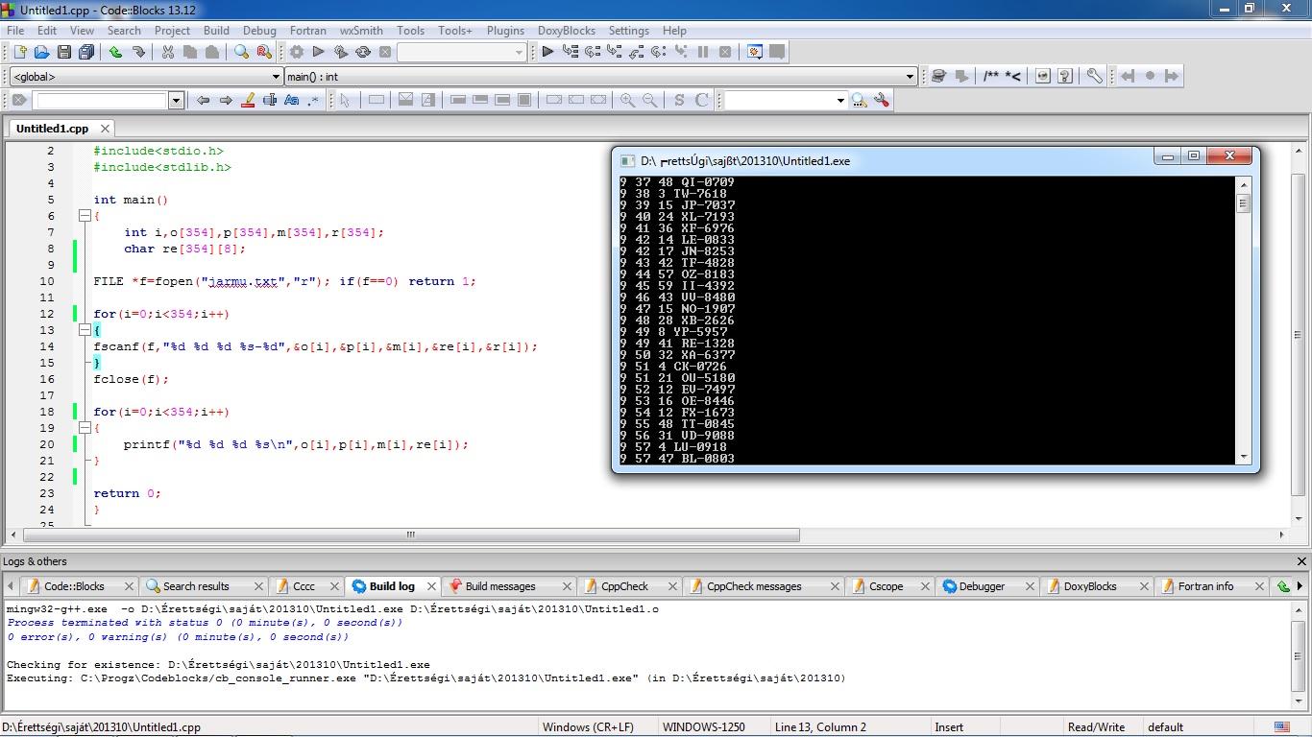This screenshot has height=737, width=1312.
Task: Show more log tabs via right arrow
Action: pyautogui.click(x=1300, y=586)
